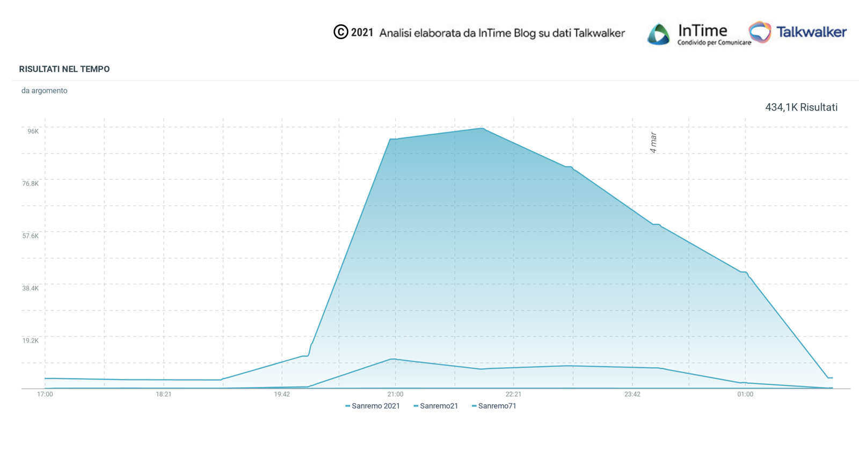The image size is (859, 452).
Task: Click the 18:21 time axis label
Action: point(164,395)
